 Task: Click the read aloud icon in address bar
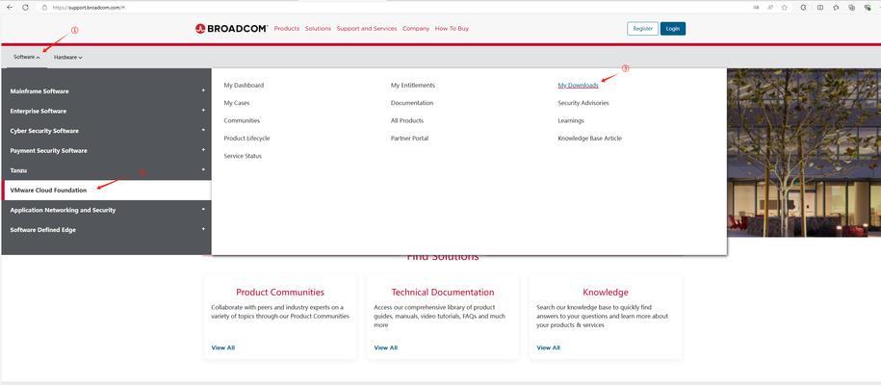click(770, 8)
